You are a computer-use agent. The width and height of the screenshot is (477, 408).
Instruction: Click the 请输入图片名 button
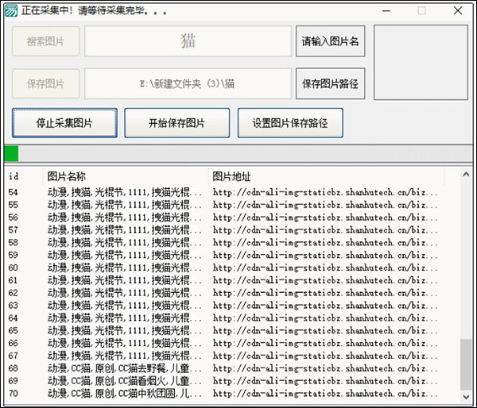pyautogui.click(x=331, y=41)
